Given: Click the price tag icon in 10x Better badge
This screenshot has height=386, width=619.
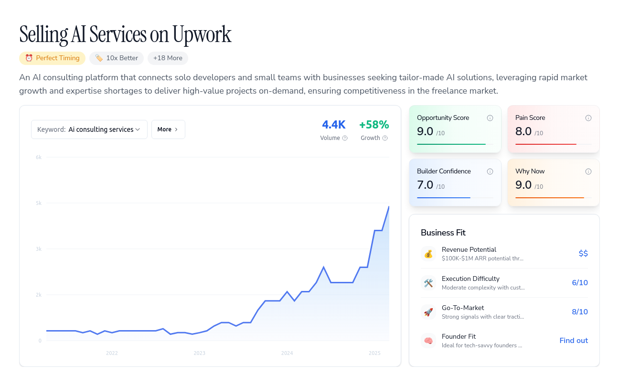Looking at the screenshot, I should click(x=99, y=58).
